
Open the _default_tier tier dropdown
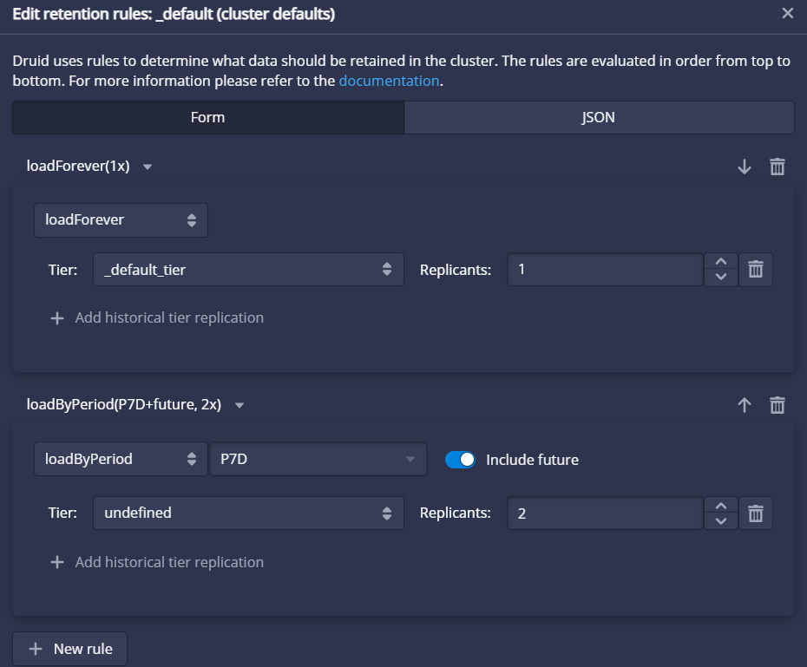coord(248,270)
